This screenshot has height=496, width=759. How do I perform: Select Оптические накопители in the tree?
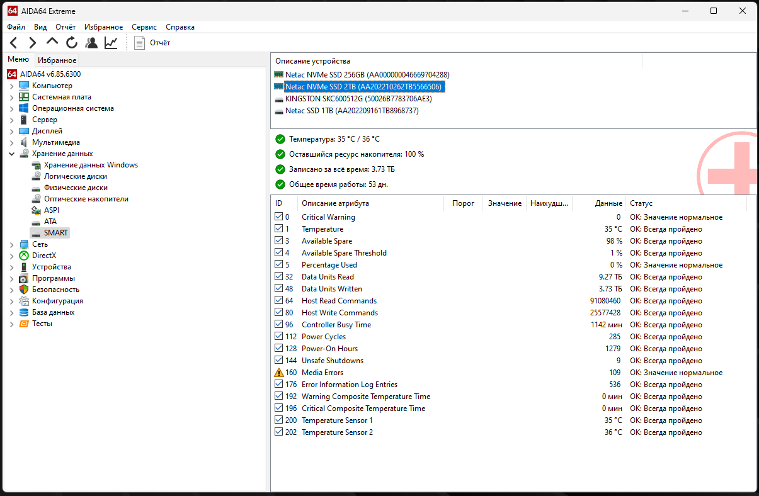coord(86,199)
